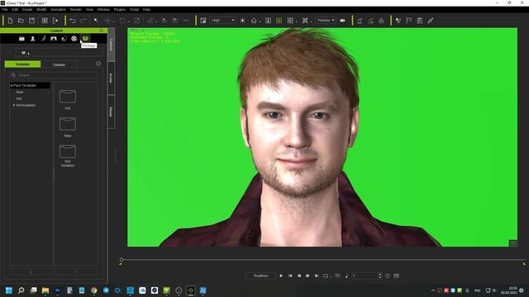529x297 pixels.
Task: Save project with the floppy disk icon
Action: tap(31, 21)
